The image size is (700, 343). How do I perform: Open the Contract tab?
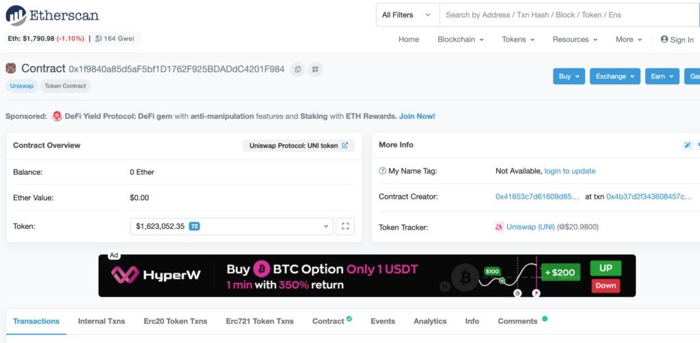pos(332,320)
